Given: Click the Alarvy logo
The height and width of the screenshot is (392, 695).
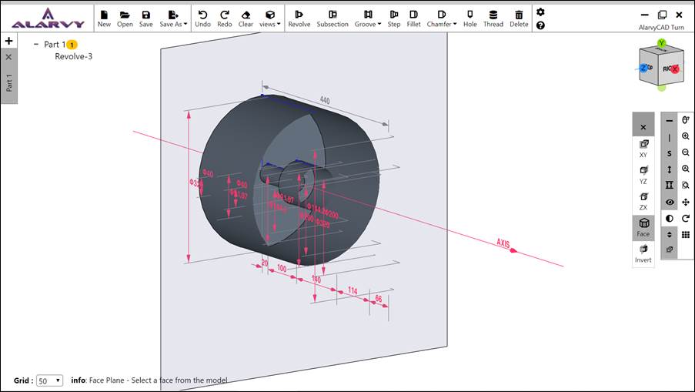Looking at the screenshot, I should click(48, 18).
